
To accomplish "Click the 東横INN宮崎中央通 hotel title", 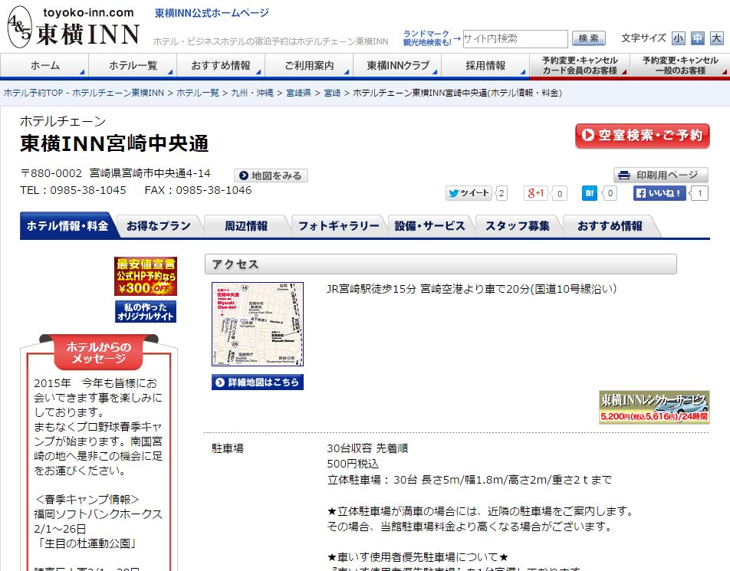I will (114, 143).
